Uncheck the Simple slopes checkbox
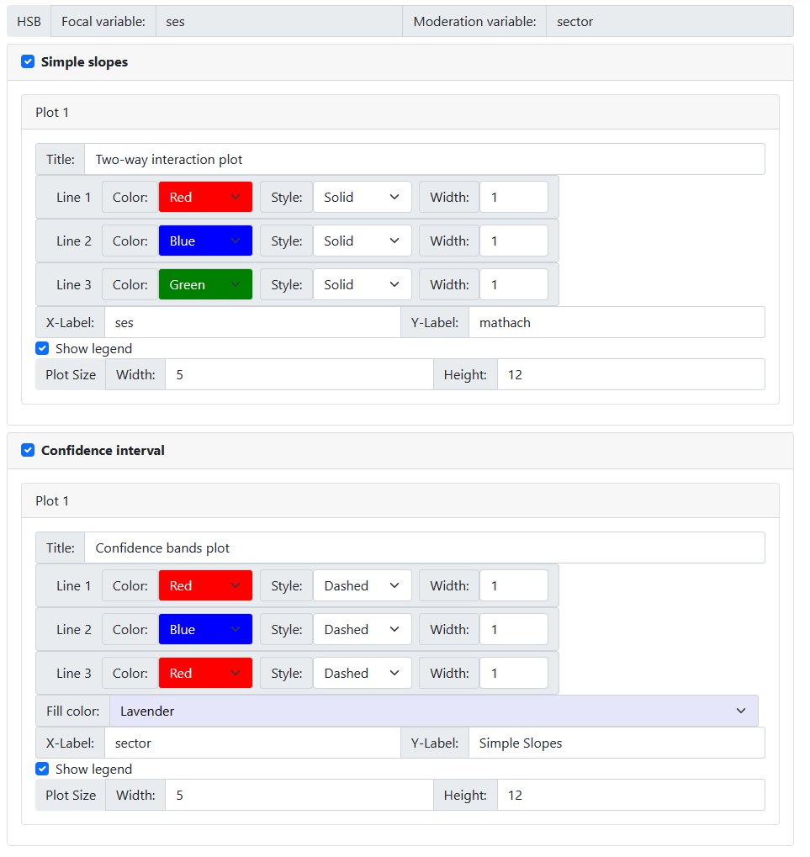Viewport: 810px width, 857px height. pos(28,62)
